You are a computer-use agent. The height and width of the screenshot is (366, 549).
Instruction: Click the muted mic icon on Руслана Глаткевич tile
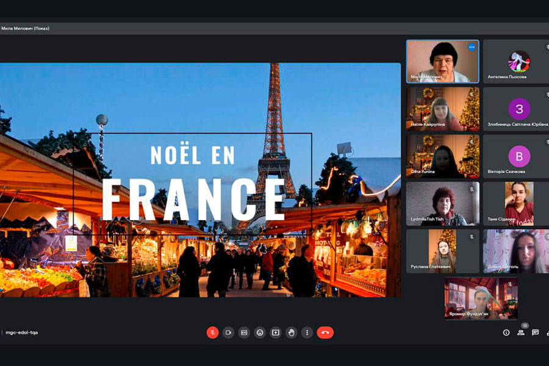point(472,237)
